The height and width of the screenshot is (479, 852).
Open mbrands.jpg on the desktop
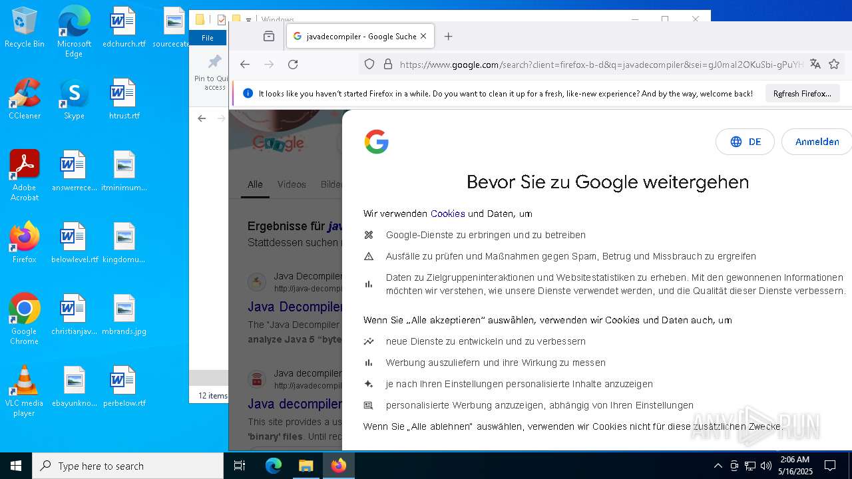[x=124, y=315]
